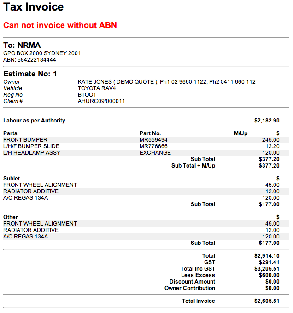The height and width of the screenshot is (313, 293).
Task: Select the vehicle value TOYOTA RAV4
Action: click(x=97, y=88)
